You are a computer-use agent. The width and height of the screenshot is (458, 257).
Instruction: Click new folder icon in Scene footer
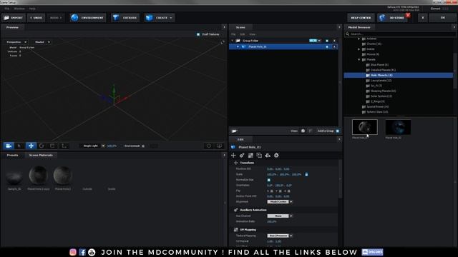pyautogui.click(x=234, y=131)
